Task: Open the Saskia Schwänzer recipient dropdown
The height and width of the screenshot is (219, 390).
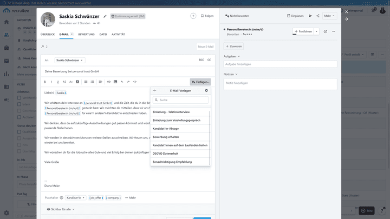Action: (x=70, y=60)
